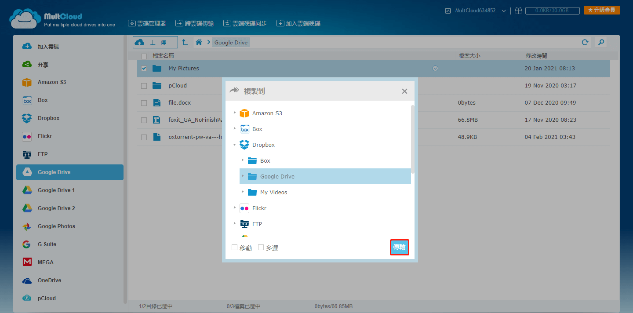Uncheck the My Pictures checkbox
Image resolution: width=633 pixels, height=313 pixels.
click(144, 69)
